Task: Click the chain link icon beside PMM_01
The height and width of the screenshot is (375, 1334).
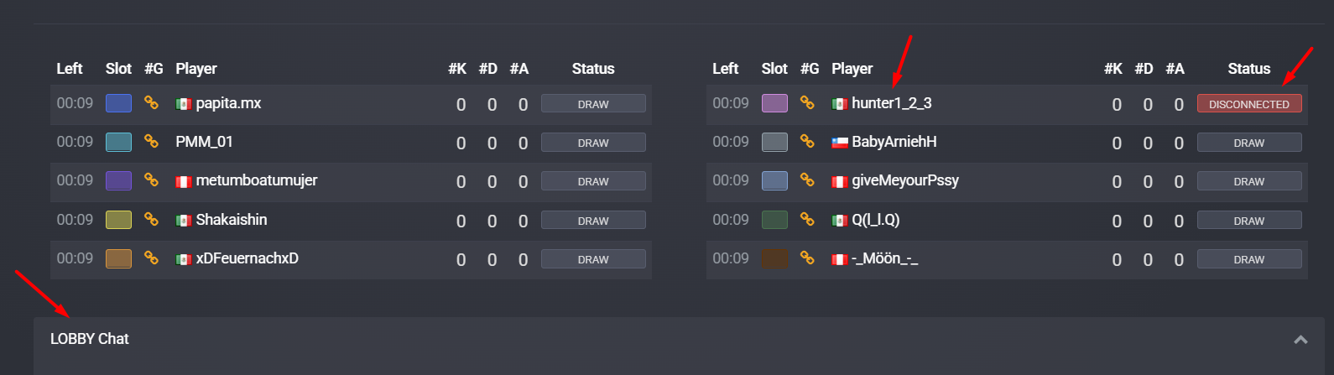Action: point(151,141)
